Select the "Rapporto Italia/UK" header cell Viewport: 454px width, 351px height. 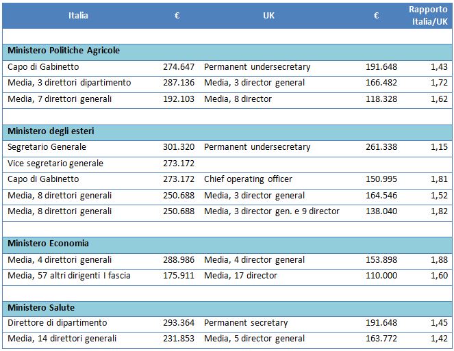428,15
